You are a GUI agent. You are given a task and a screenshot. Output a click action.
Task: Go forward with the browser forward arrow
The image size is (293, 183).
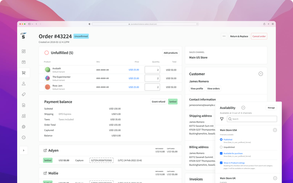[x=40, y=24]
